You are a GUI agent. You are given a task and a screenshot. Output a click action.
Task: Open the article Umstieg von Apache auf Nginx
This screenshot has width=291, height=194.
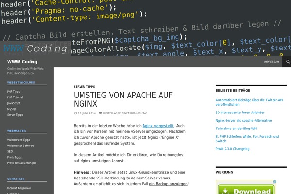pyautogui.click(x=123, y=99)
